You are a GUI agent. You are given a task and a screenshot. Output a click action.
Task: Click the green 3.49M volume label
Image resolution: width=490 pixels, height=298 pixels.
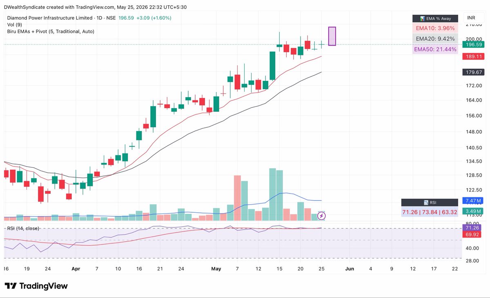(473, 211)
